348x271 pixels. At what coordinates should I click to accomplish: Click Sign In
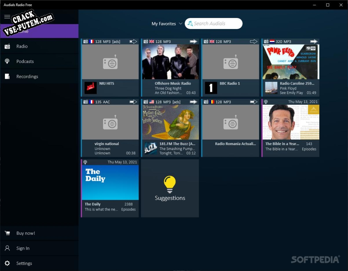pos(39,248)
